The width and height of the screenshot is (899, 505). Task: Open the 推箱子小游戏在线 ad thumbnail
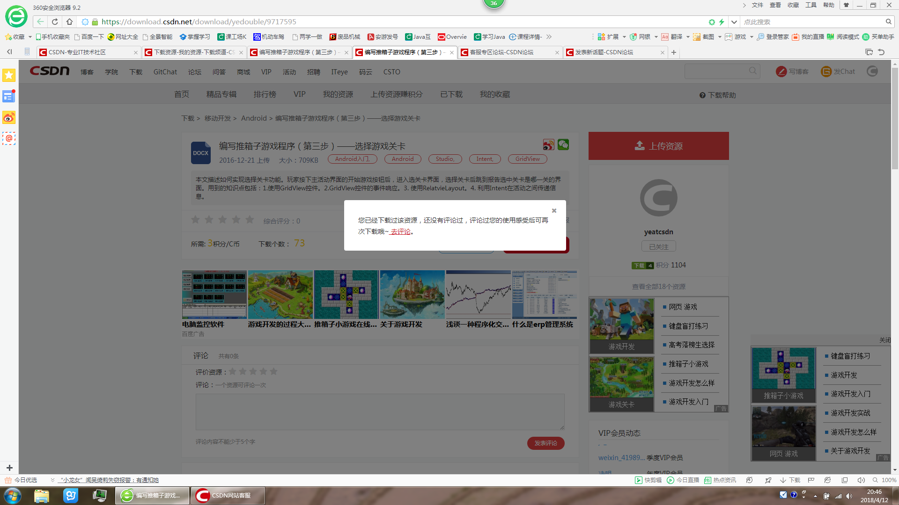(346, 295)
